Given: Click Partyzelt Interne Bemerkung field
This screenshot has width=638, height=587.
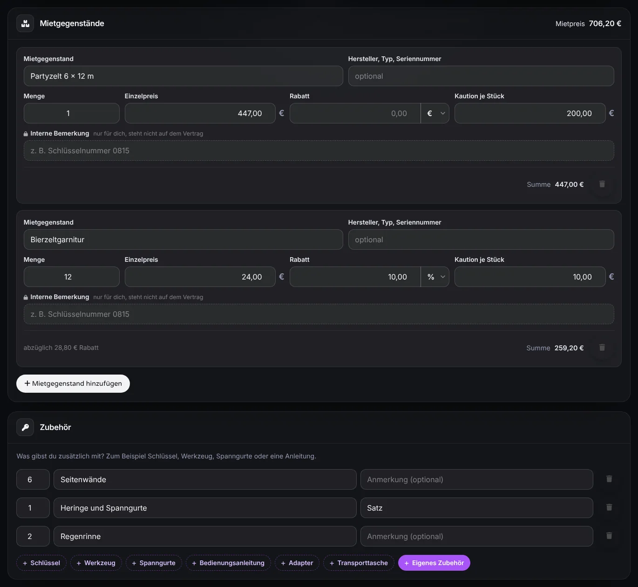Looking at the screenshot, I should [319, 150].
